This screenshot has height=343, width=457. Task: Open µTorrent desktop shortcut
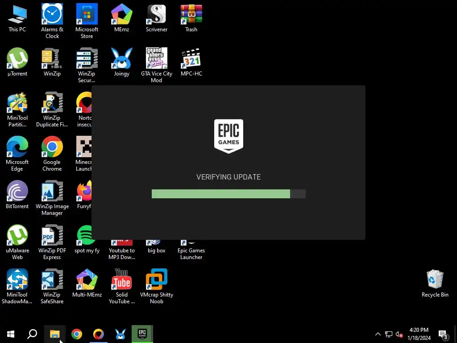click(x=17, y=62)
